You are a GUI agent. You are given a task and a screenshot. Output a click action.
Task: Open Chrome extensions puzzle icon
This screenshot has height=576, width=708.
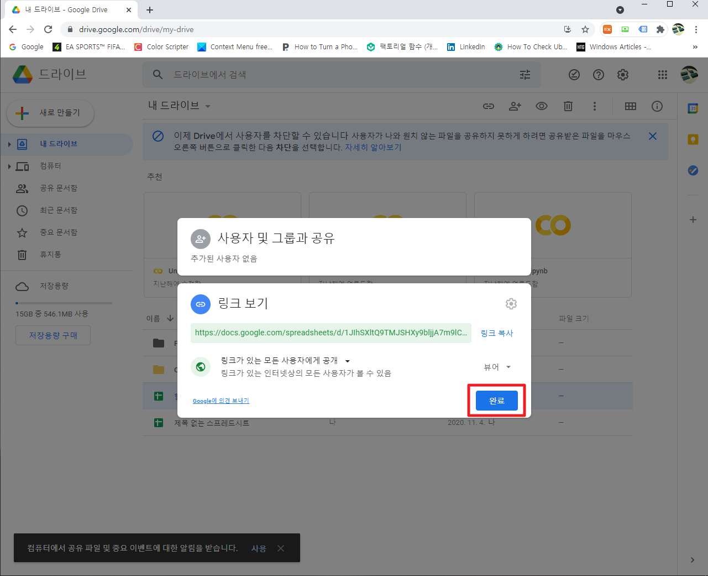click(x=660, y=29)
